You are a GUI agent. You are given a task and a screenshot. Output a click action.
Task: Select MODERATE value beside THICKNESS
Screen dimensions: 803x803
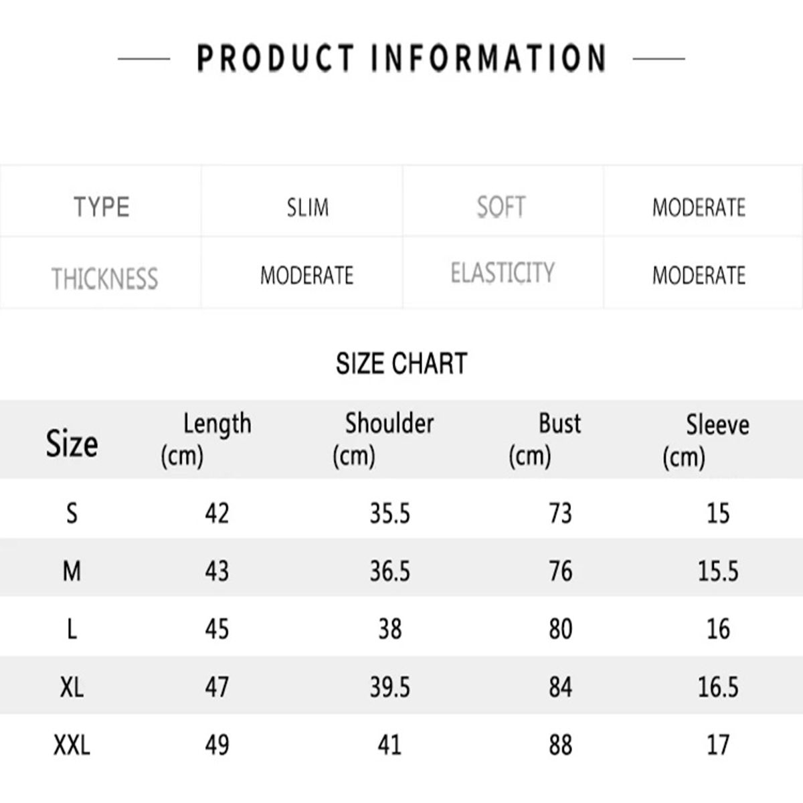point(307,275)
